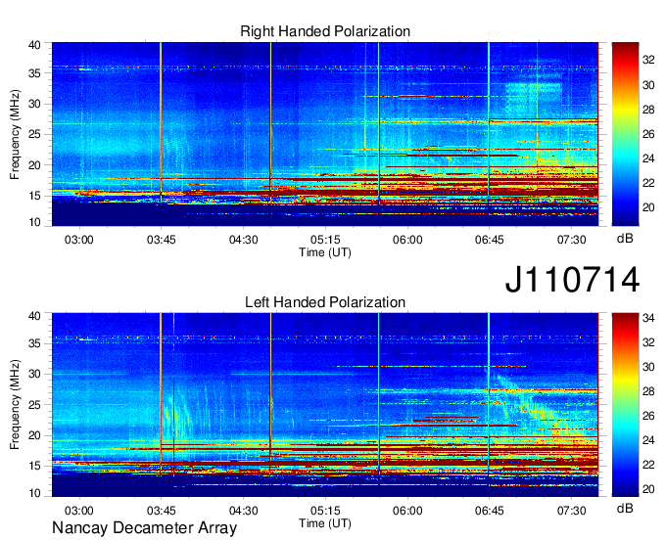Click the 26 dB value on the top color bar
The image size is (666, 540).
(x=648, y=134)
